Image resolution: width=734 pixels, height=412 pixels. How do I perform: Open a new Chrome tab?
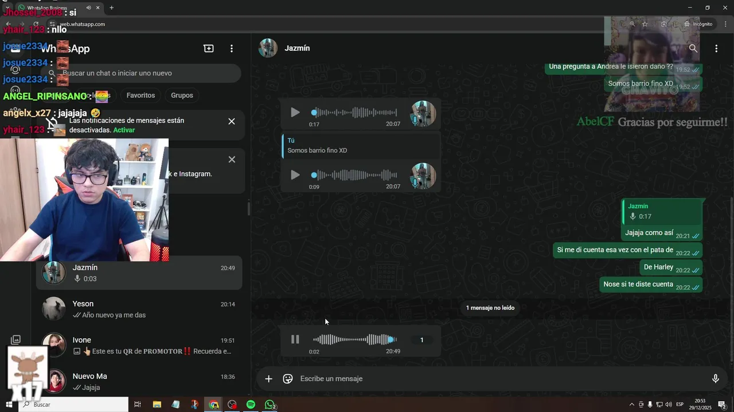111,7
